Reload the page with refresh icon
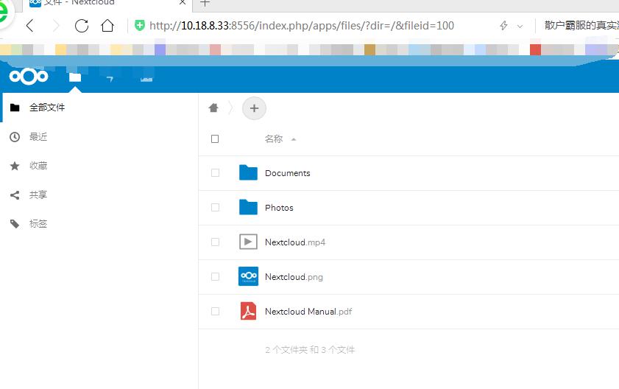 pyautogui.click(x=82, y=26)
